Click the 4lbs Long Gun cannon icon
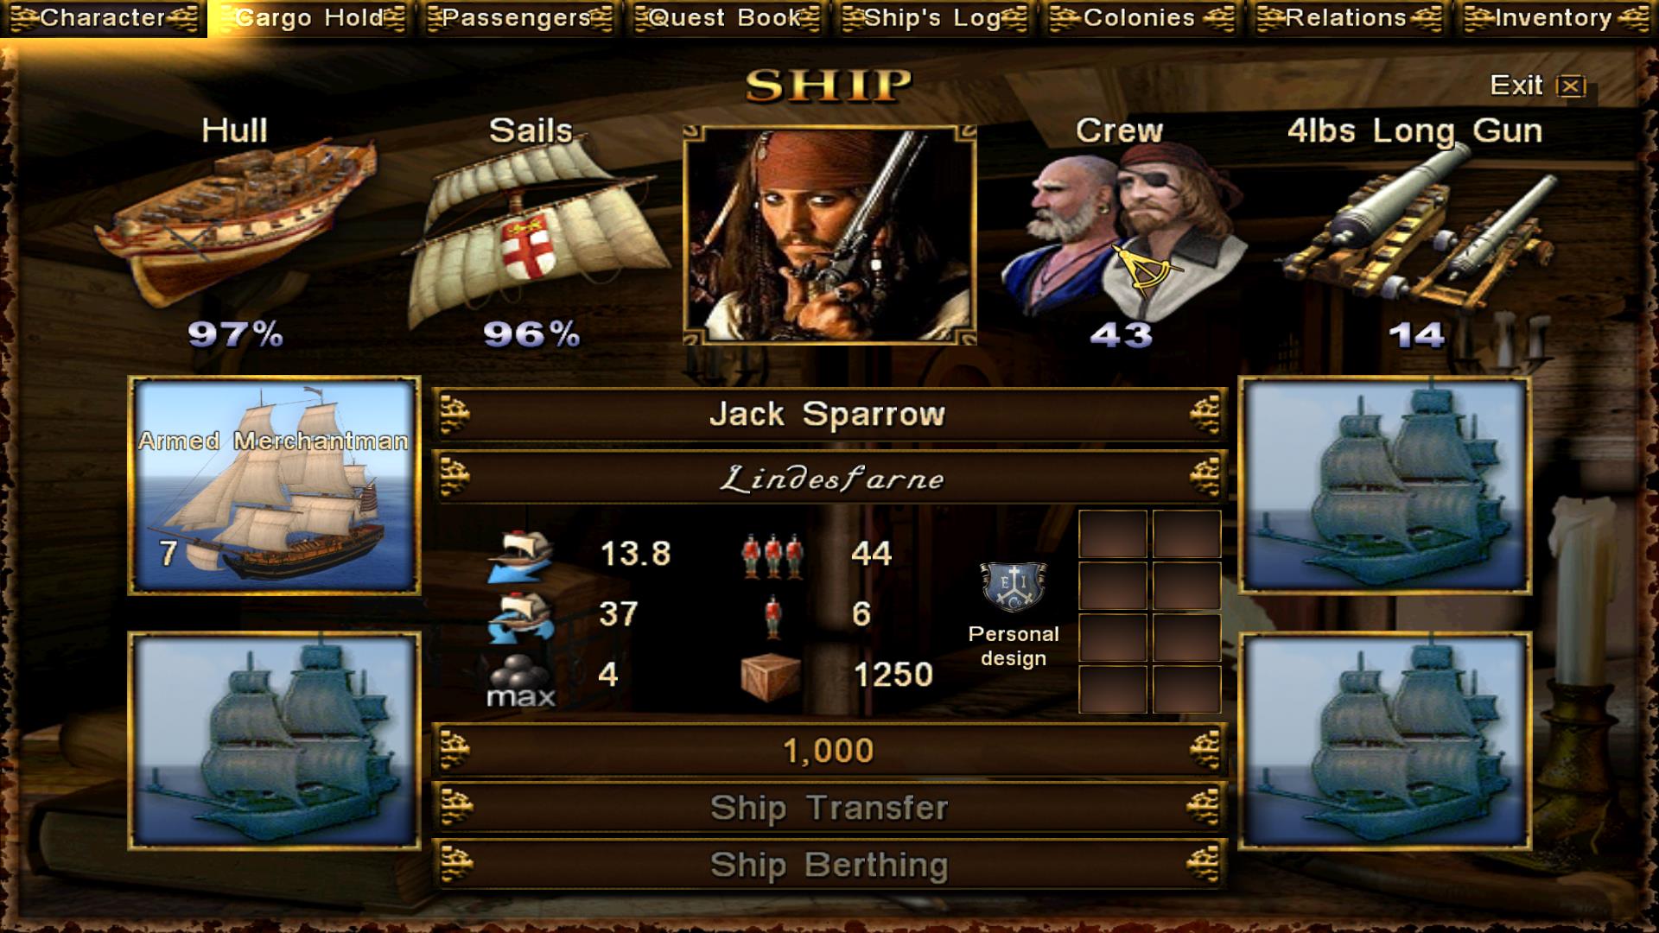The image size is (1659, 933). pos(1417,229)
